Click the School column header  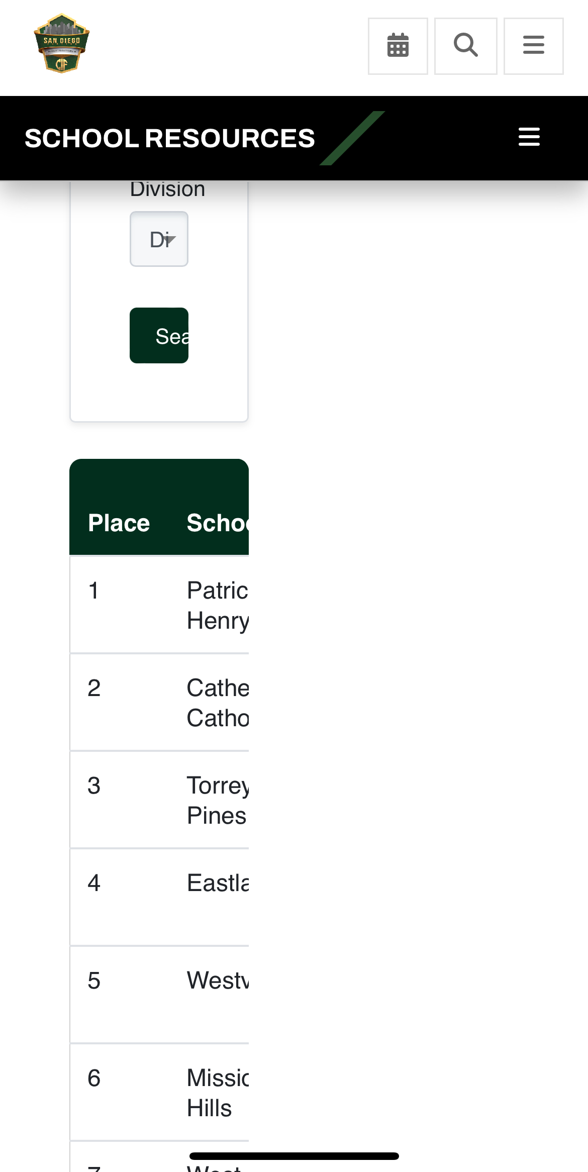(x=217, y=523)
